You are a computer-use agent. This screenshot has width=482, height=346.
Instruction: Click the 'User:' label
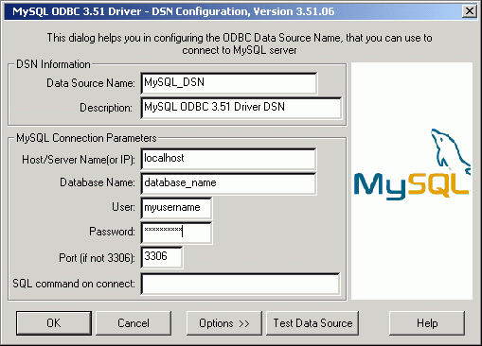(123, 207)
